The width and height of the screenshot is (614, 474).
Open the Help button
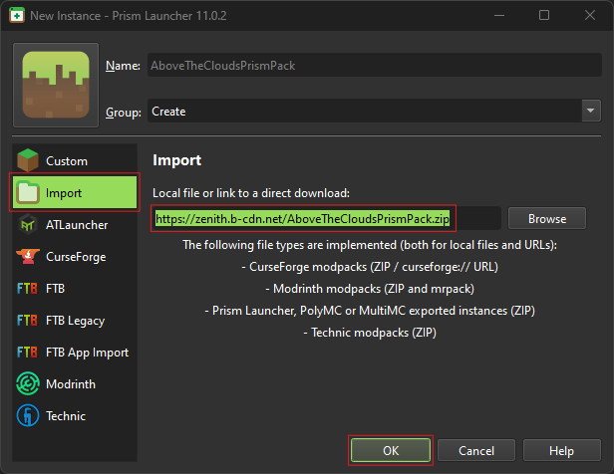point(561,450)
